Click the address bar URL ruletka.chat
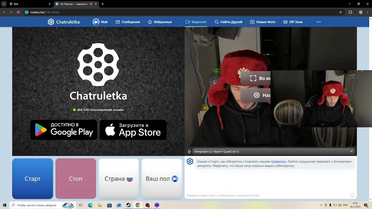 [45, 12]
